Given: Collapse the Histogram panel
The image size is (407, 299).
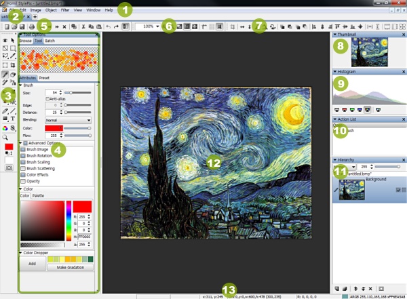Looking at the screenshot, I should [334, 71].
